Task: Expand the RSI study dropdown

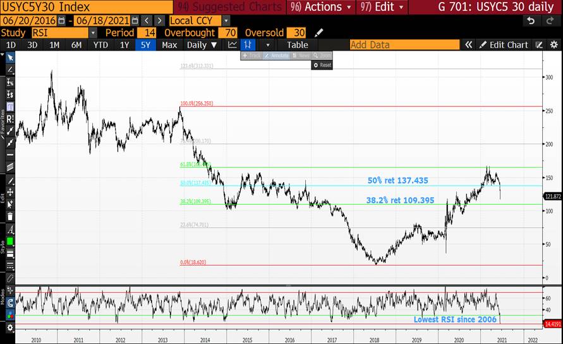Action: click(x=93, y=33)
